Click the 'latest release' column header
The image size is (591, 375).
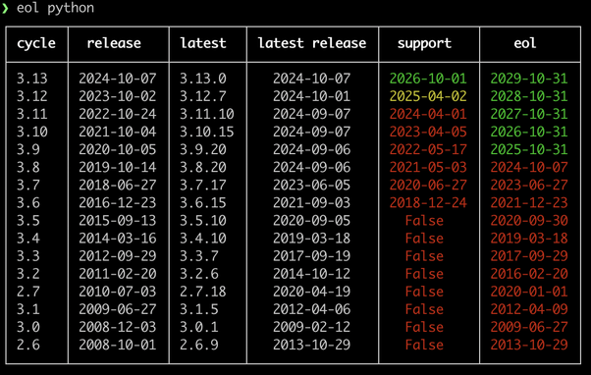tap(312, 43)
